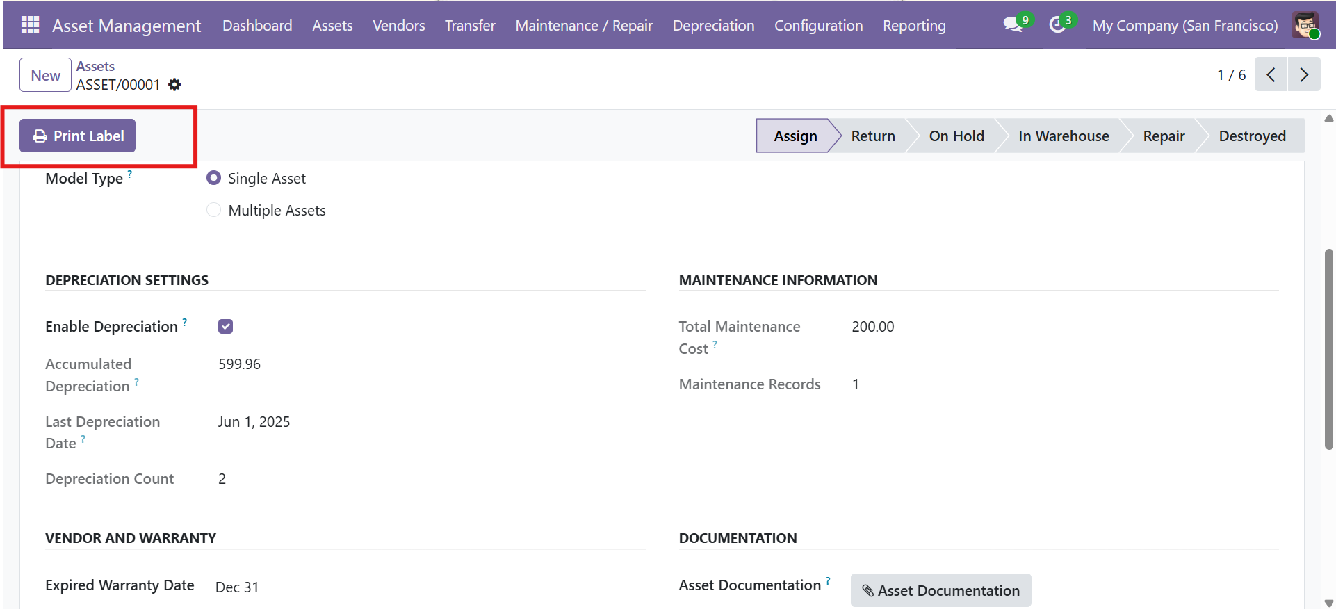
Task: Open the apps grid menu icon
Action: [30, 25]
